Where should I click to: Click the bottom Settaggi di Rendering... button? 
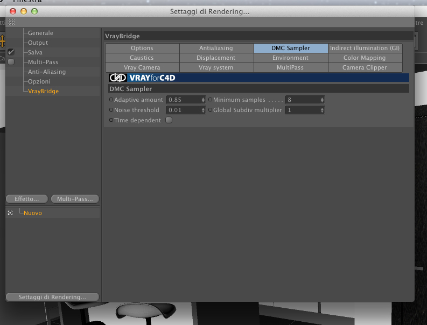(52, 297)
